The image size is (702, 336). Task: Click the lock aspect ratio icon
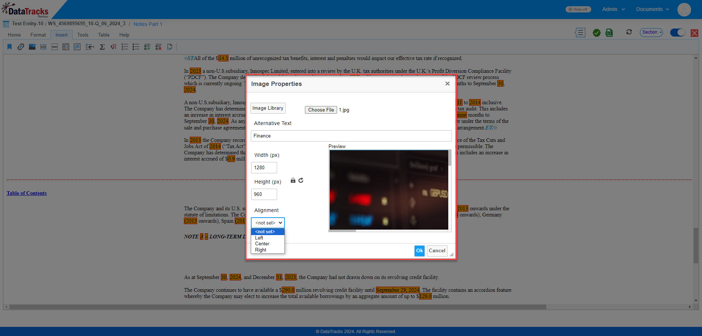click(x=293, y=180)
